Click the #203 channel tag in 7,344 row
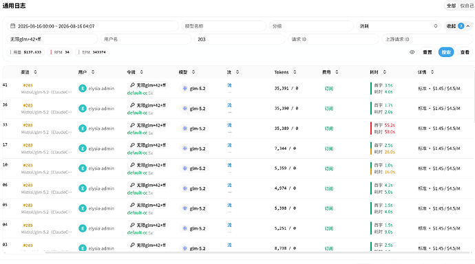 tap(28, 145)
